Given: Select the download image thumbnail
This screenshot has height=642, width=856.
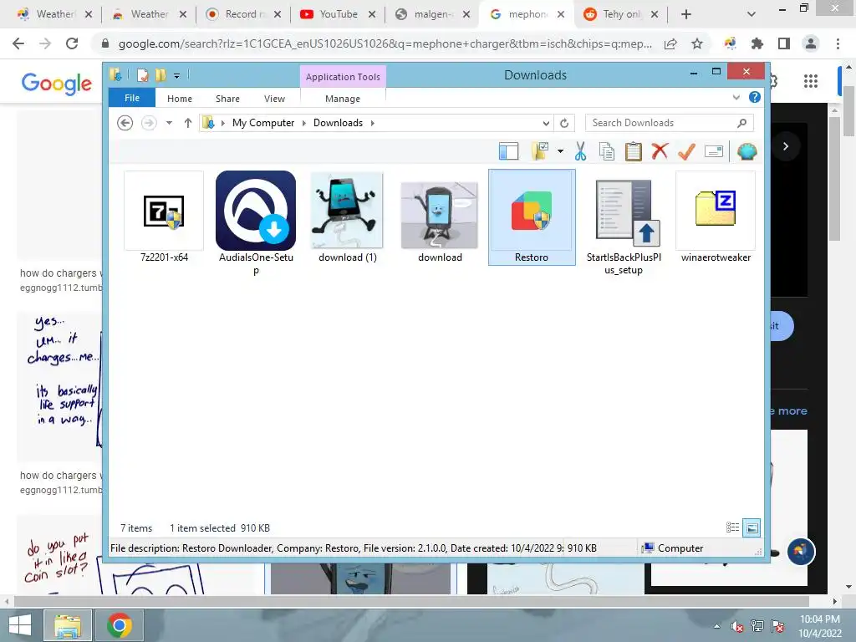Looking at the screenshot, I should point(440,215).
